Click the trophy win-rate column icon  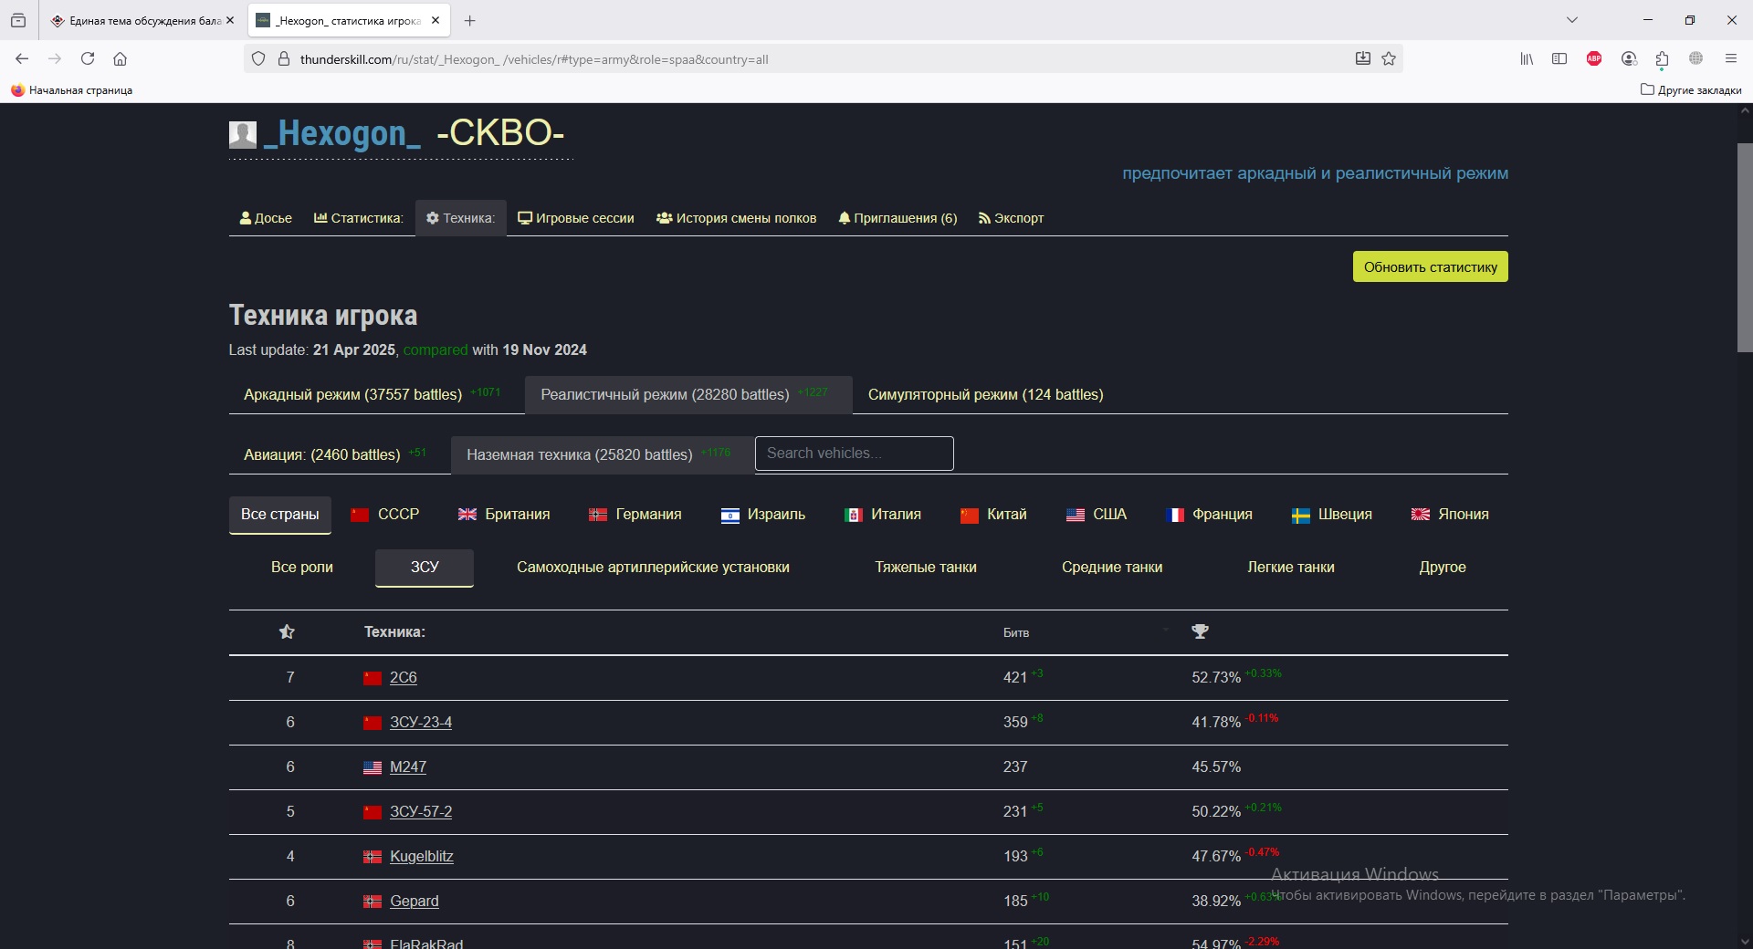pos(1200,631)
